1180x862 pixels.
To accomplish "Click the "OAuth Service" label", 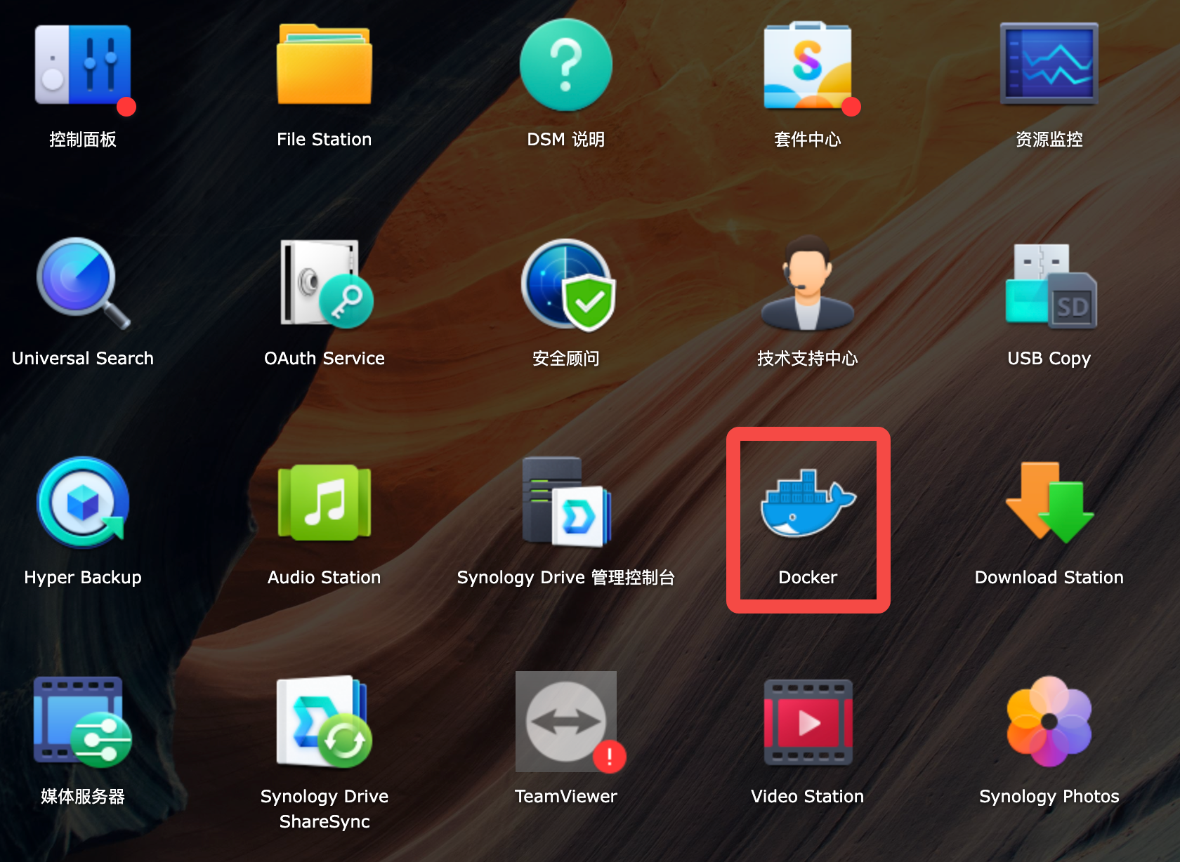I will [324, 358].
